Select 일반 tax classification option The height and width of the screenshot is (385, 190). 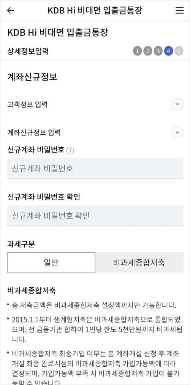click(51, 262)
